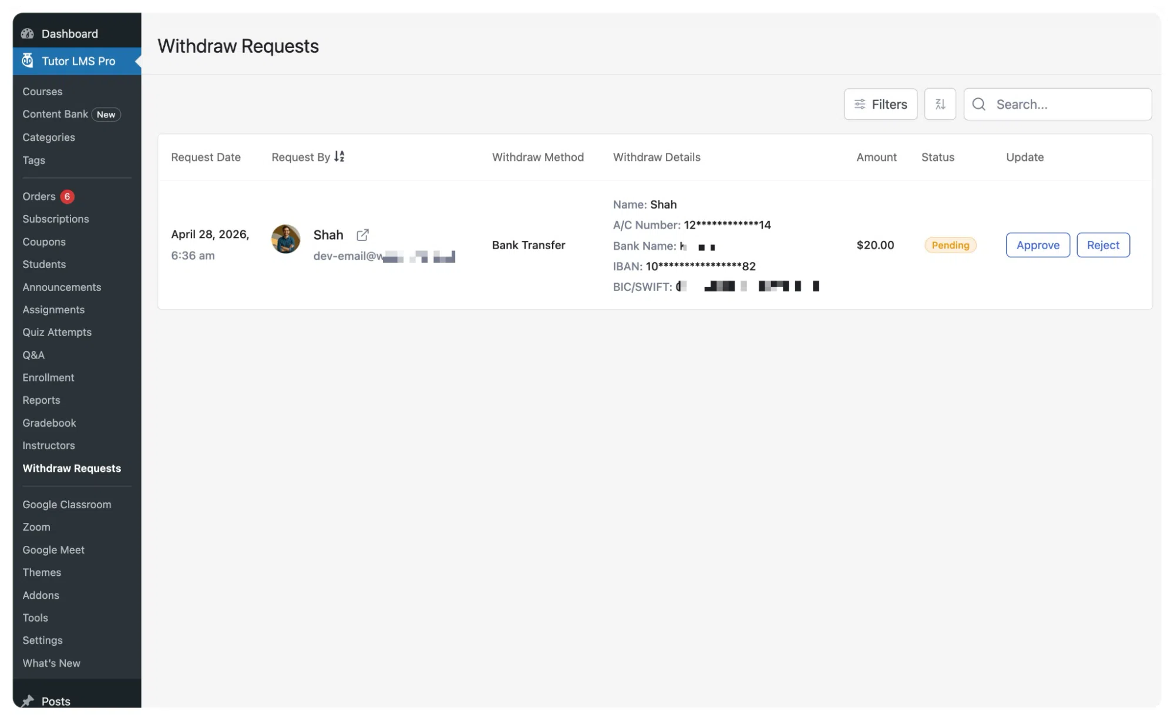Open What's New page
Screen dimensions: 1174x721
pyautogui.click(x=51, y=663)
